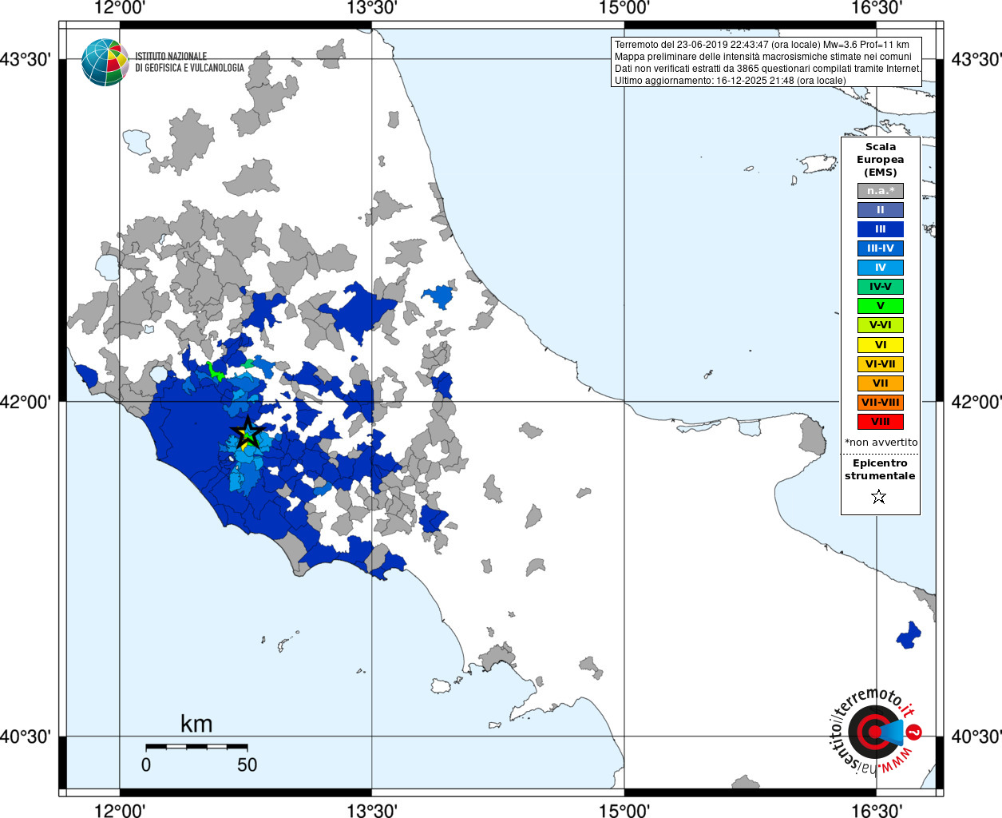1002x818 pixels.
Task: Select the orange VII legend swatch
Action: [x=881, y=383]
